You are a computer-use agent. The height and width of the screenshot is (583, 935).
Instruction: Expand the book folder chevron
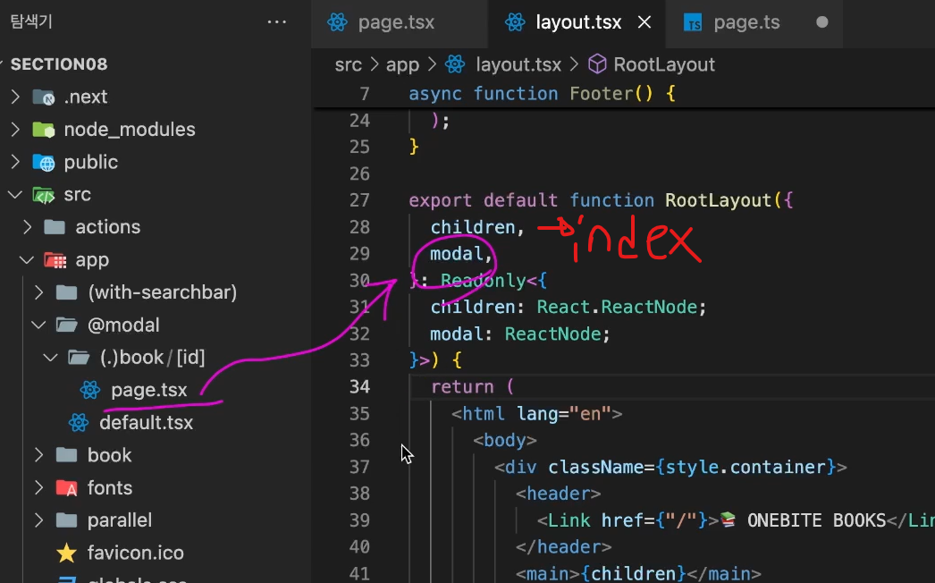point(38,455)
